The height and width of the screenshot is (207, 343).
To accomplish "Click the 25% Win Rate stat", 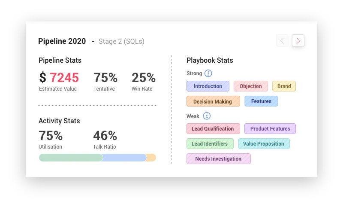I will (x=143, y=78).
